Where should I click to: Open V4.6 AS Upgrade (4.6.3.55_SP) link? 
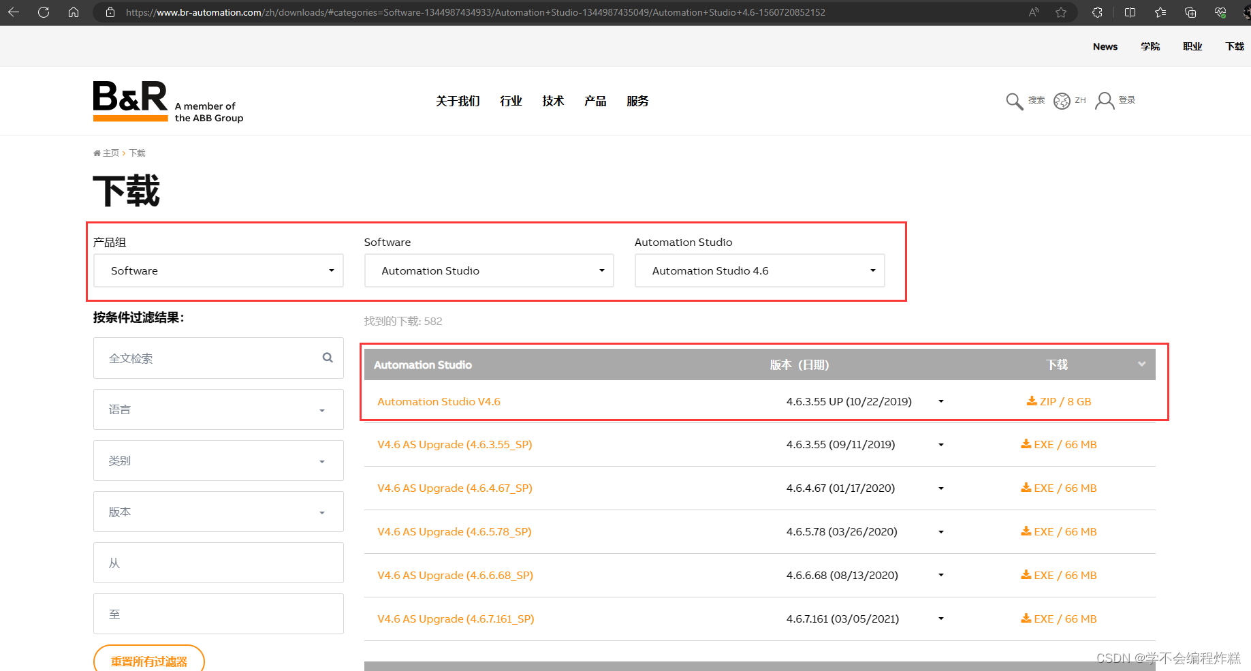point(455,445)
